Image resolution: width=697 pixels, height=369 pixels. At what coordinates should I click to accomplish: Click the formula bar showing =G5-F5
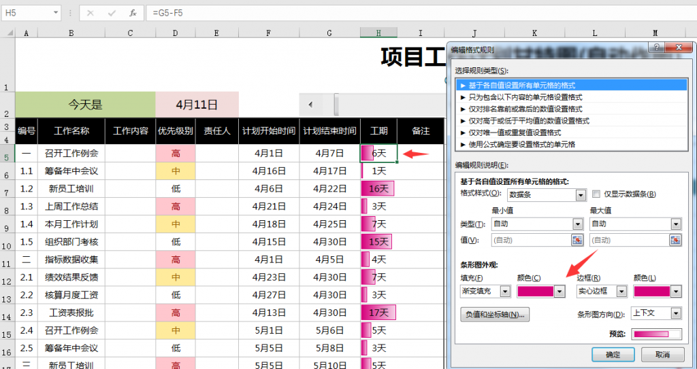click(421, 13)
